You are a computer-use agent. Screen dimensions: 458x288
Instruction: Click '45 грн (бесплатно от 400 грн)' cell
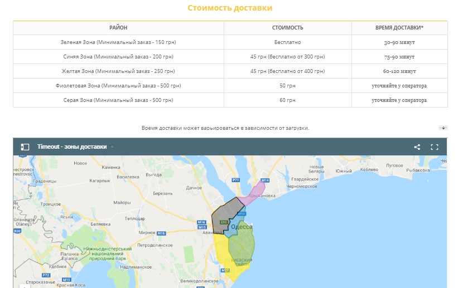point(288,71)
